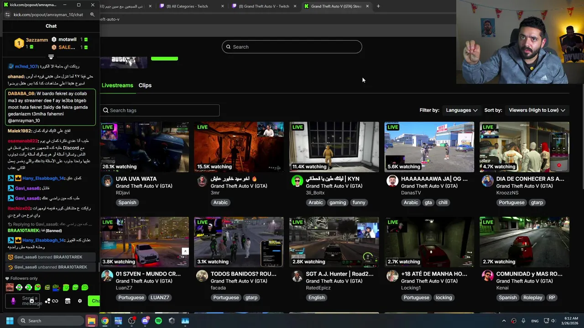Screen dimensions: 584x328
Task: Insert the Pepe frog with rose emote
Action: (x=56, y=287)
